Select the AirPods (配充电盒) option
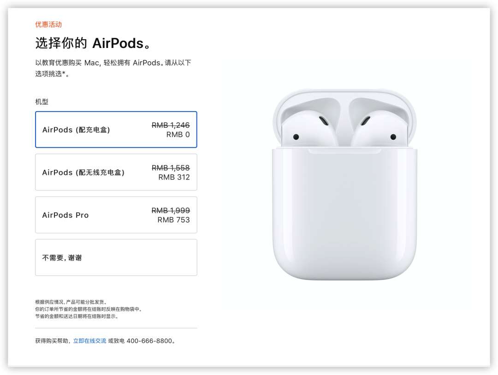 116,129
